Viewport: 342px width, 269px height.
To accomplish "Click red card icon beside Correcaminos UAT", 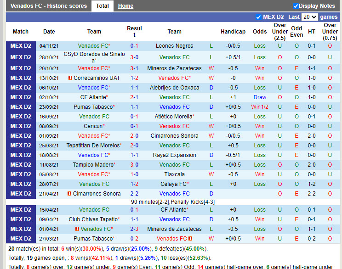I will (x=70, y=78).
